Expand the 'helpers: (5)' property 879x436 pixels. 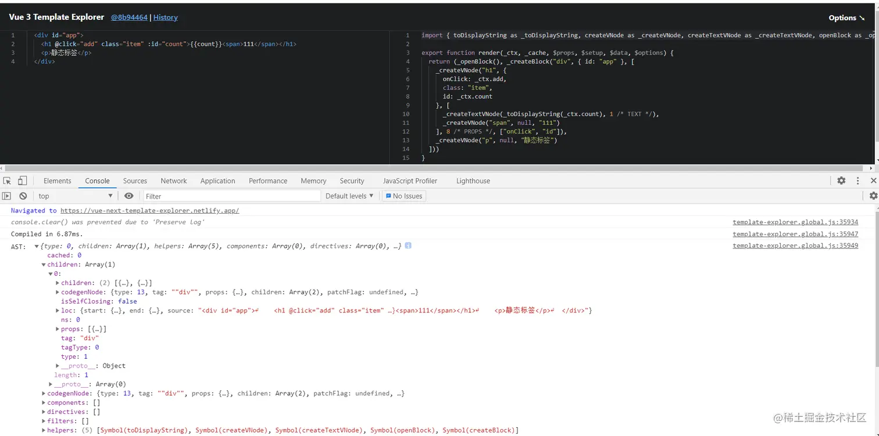tap(44, 430)
